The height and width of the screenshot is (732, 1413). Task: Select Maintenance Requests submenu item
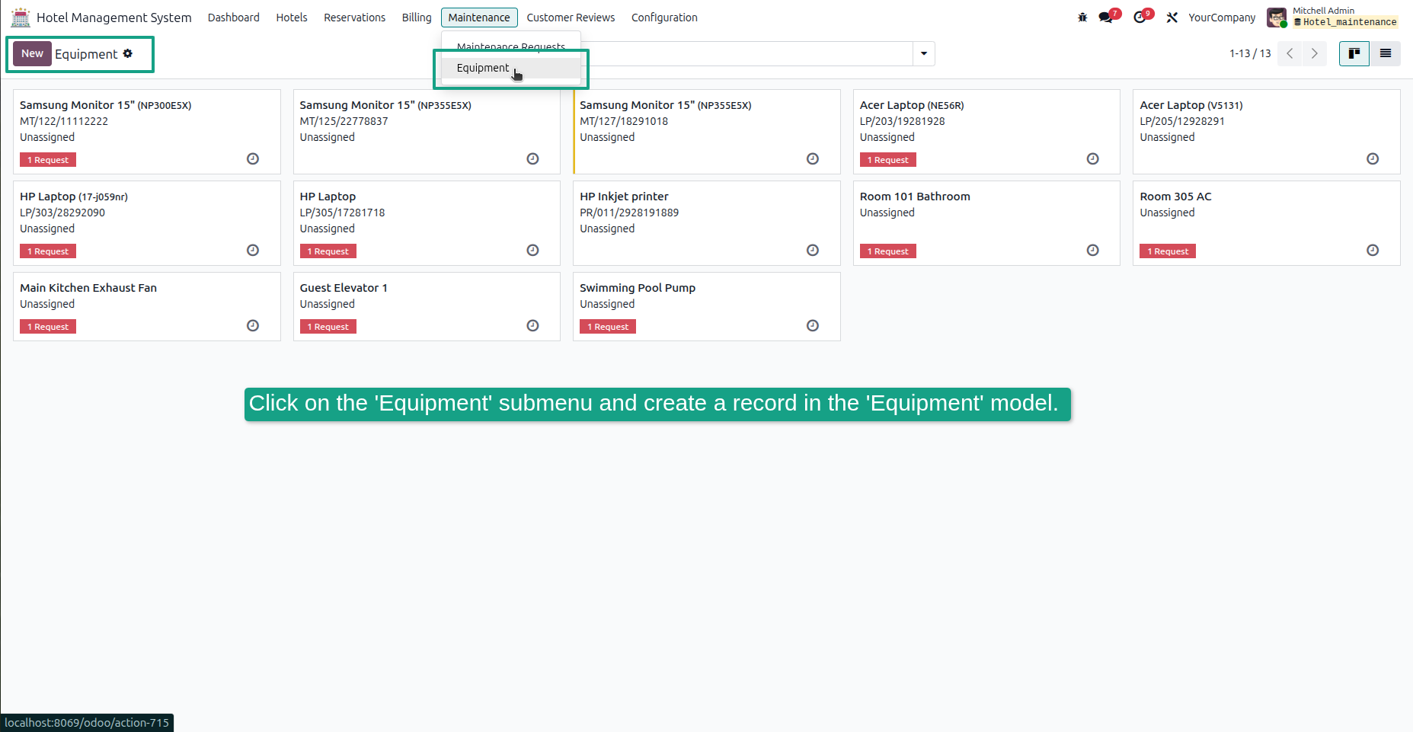pos(511,46)
